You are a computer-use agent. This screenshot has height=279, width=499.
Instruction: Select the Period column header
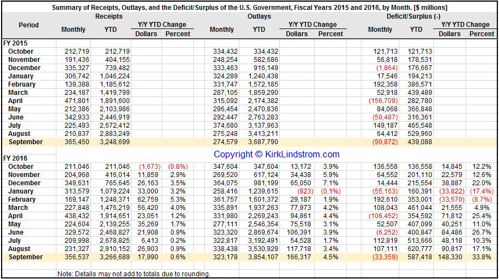[28, 25]
